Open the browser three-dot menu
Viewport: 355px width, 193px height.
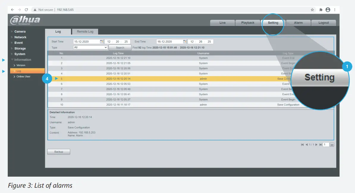[334, 10]
